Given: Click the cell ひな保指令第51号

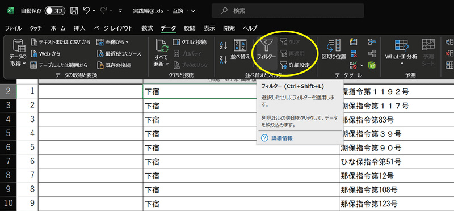Looking at the screenshot, I should tap(396, 162).
